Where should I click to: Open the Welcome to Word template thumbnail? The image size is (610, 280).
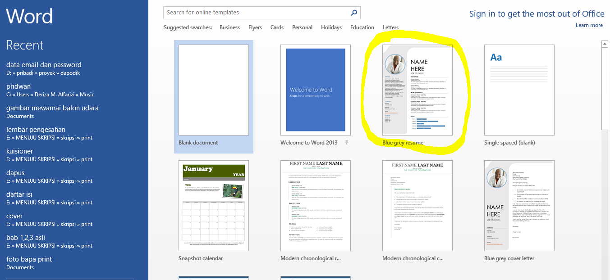click(316, 90)
